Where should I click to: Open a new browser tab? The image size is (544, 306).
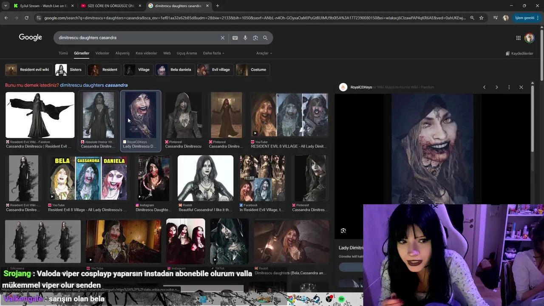click(217, 6)
